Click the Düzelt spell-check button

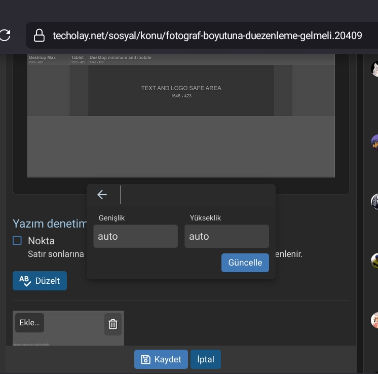[x=40, y=281]
